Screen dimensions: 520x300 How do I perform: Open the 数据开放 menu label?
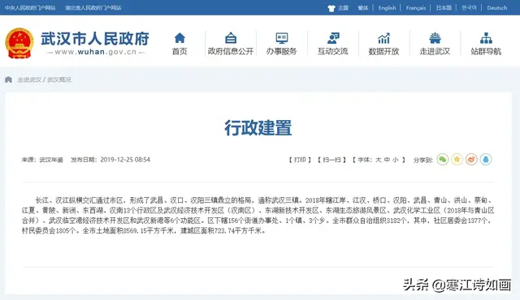tap(383, 51)
